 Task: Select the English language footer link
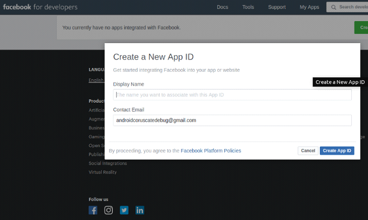click(x=96, y=80)
